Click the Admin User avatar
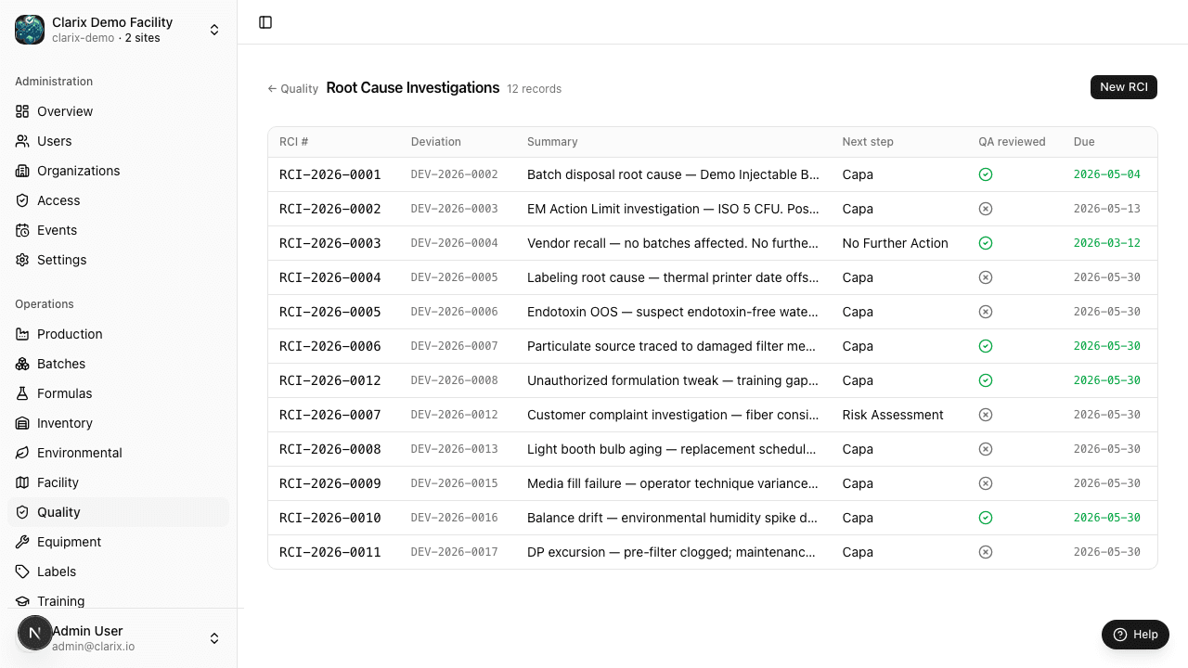Screen dimensions: 1188x668 coord(35,633)
